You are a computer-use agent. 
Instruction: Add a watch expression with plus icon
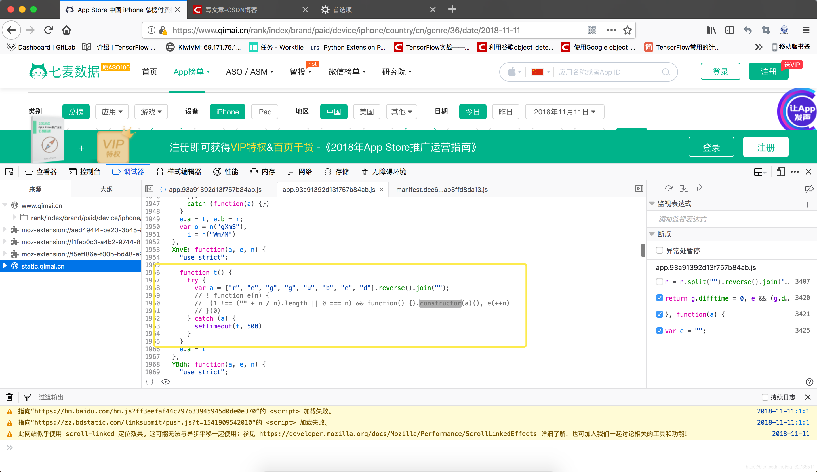pos(807,205)
